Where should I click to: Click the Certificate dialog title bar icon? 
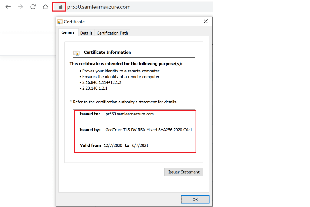pos(60,22)
